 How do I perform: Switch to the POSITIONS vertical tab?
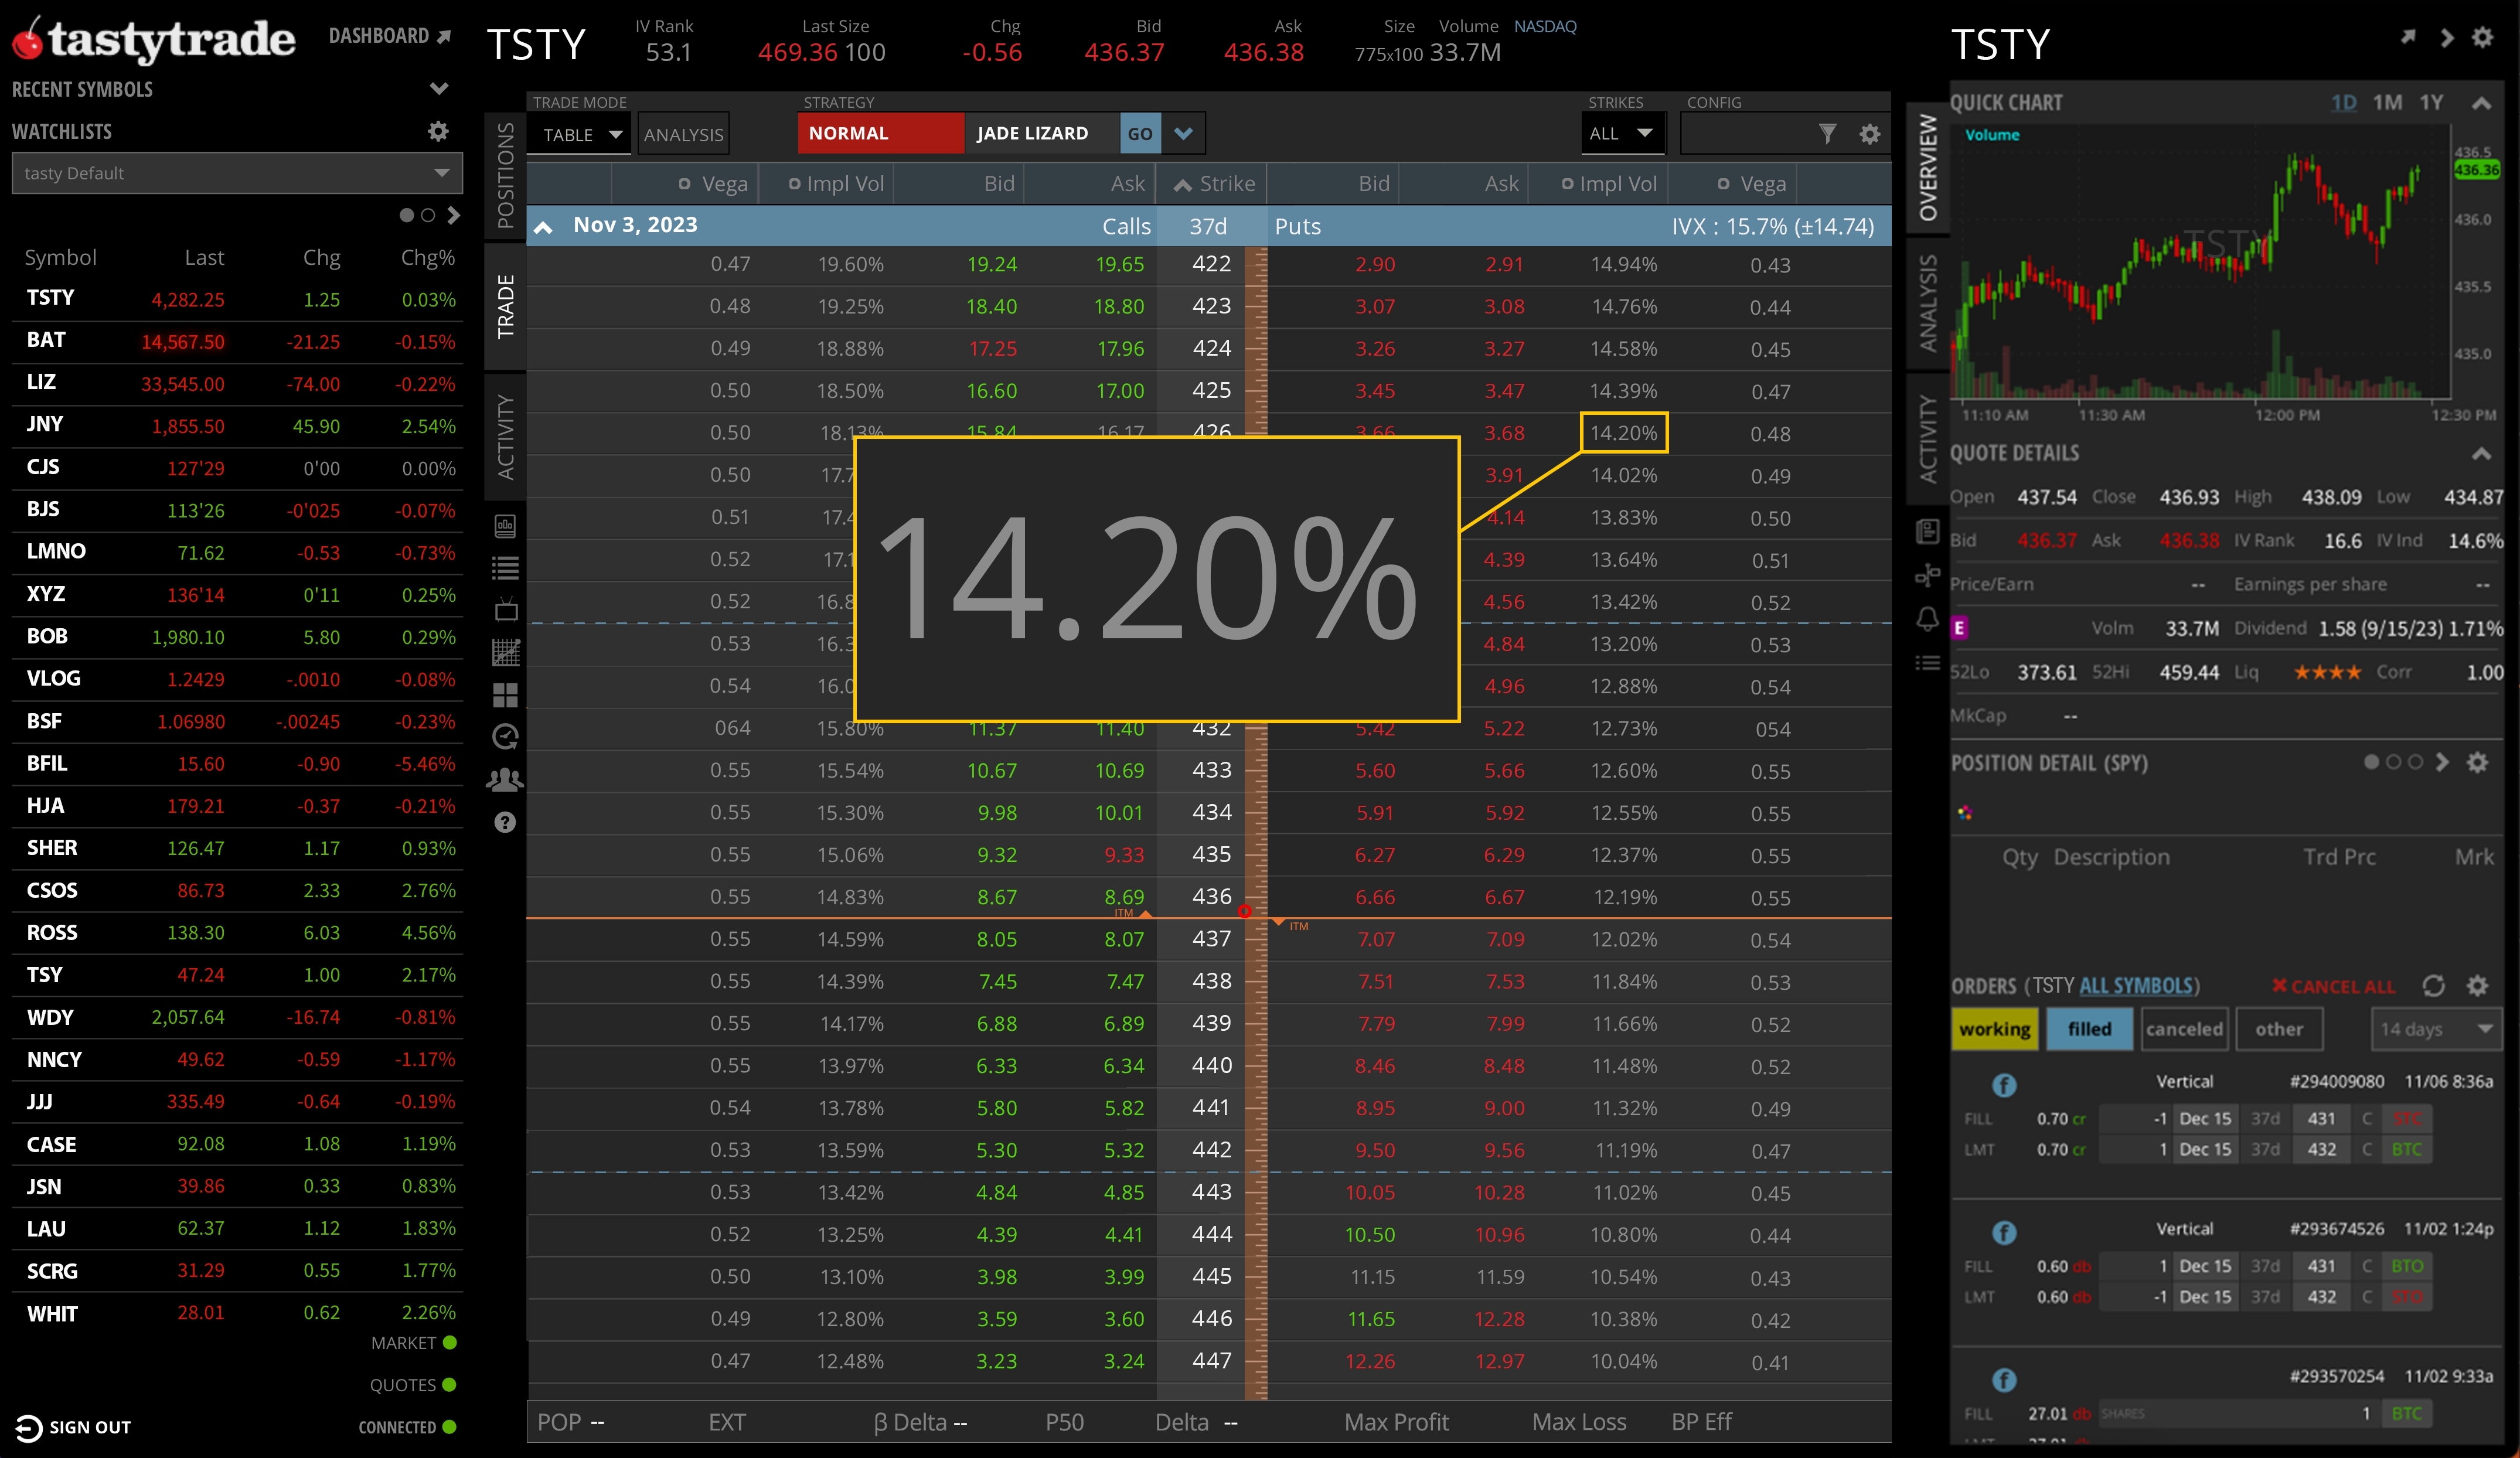pyautogui.click(x=506, y=175)
